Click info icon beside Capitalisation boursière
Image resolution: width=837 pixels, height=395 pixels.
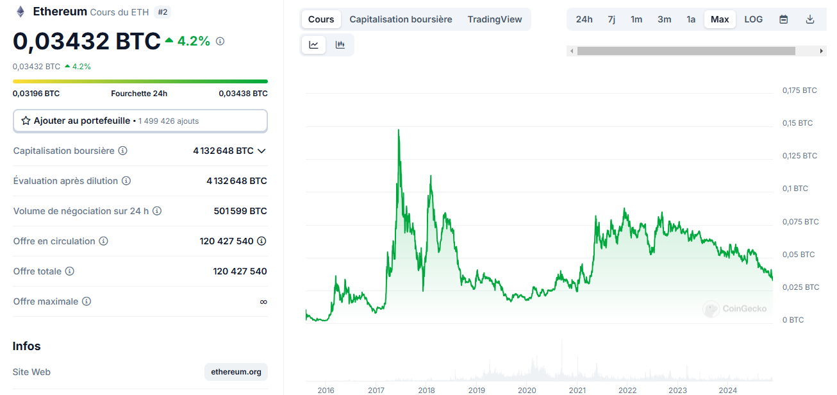123,151
